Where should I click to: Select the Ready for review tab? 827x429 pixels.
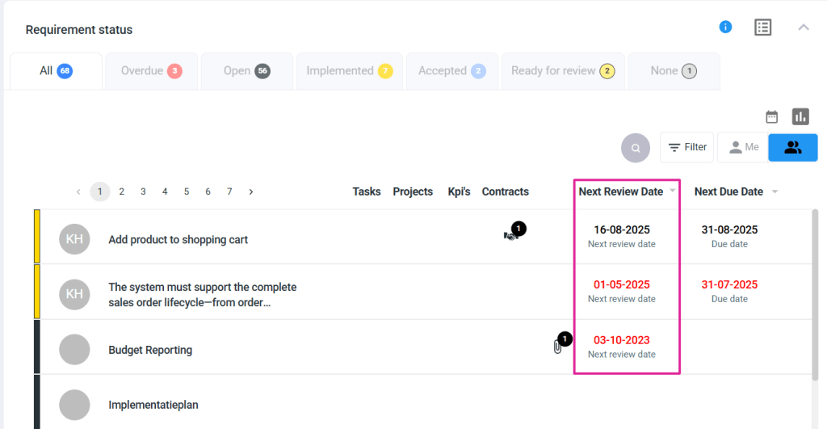562,71
